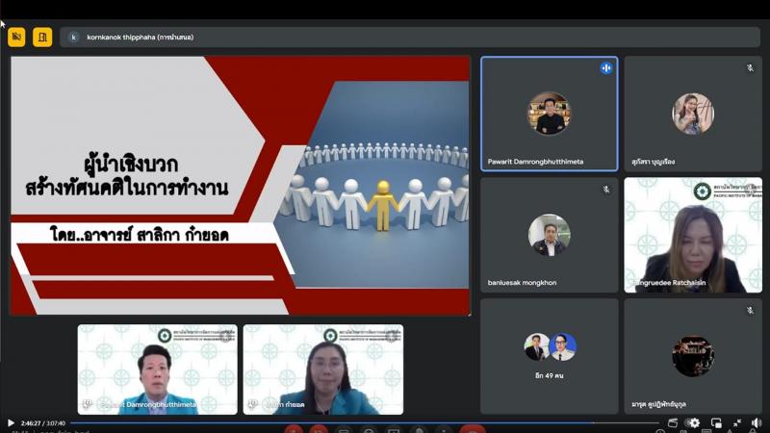Click the play button in the video player
The image size is (770, 433).
pos(11,422)
